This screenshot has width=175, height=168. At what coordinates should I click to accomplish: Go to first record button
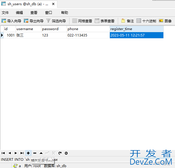tap(3, 153)
